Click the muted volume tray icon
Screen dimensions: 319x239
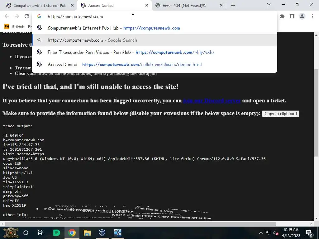276,233
